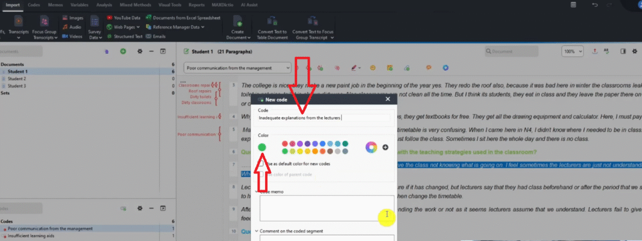The height and width of the screenshot is (241, 642).
Task: Collapse the Comment on the coded segment section
Action: (x=256, y=231)
